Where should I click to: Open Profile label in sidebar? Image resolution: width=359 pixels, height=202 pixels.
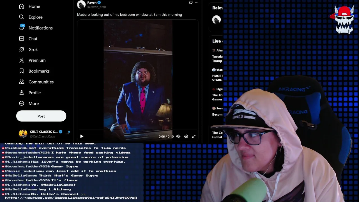click(34, 93)
